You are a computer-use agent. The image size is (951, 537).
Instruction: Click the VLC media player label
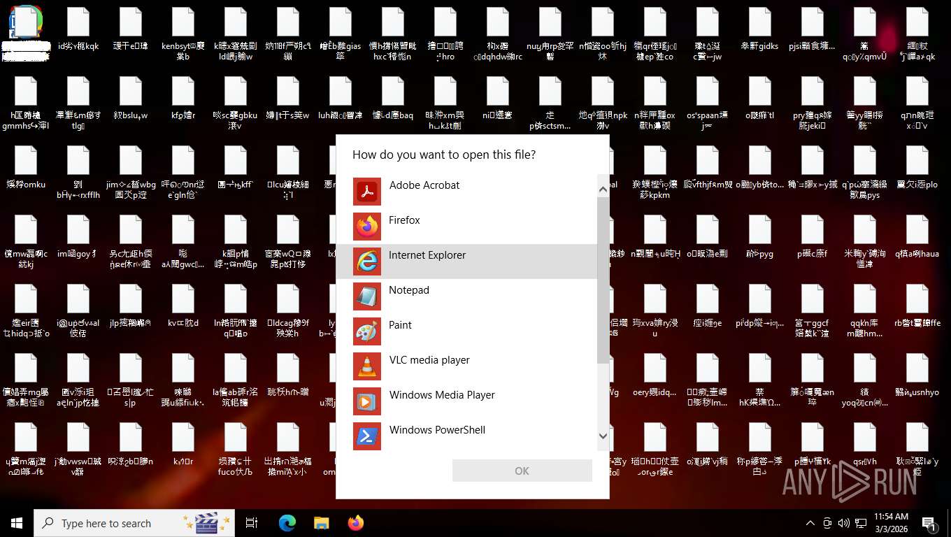(429, 360)
